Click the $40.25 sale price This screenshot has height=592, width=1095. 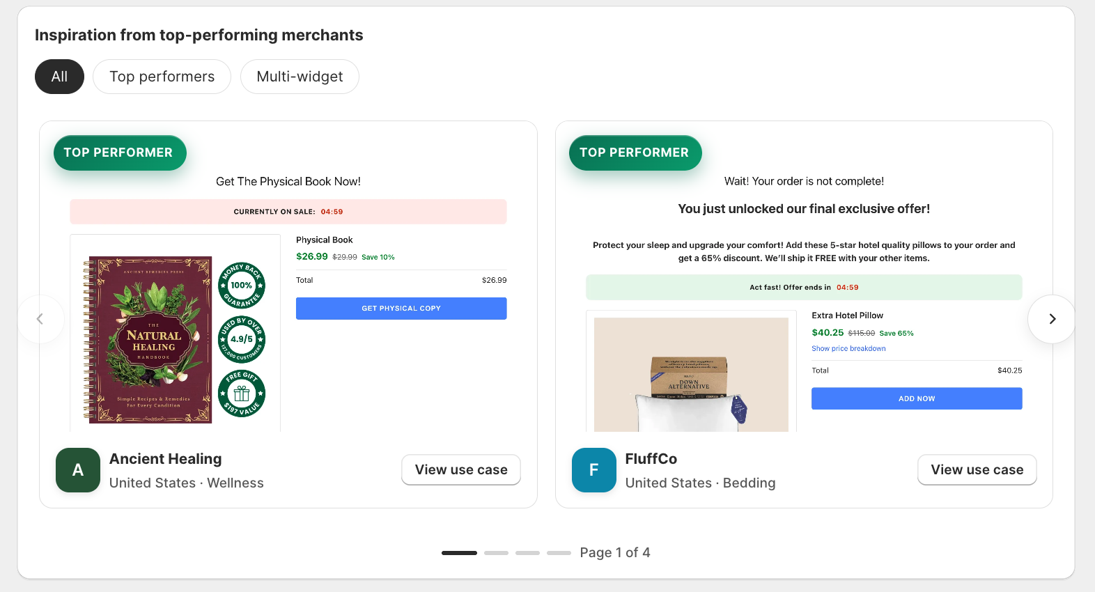pyautogui.click(x=828, y=333)
